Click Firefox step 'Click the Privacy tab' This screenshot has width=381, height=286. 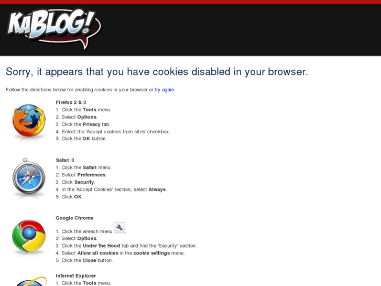(x=83, y=124)
